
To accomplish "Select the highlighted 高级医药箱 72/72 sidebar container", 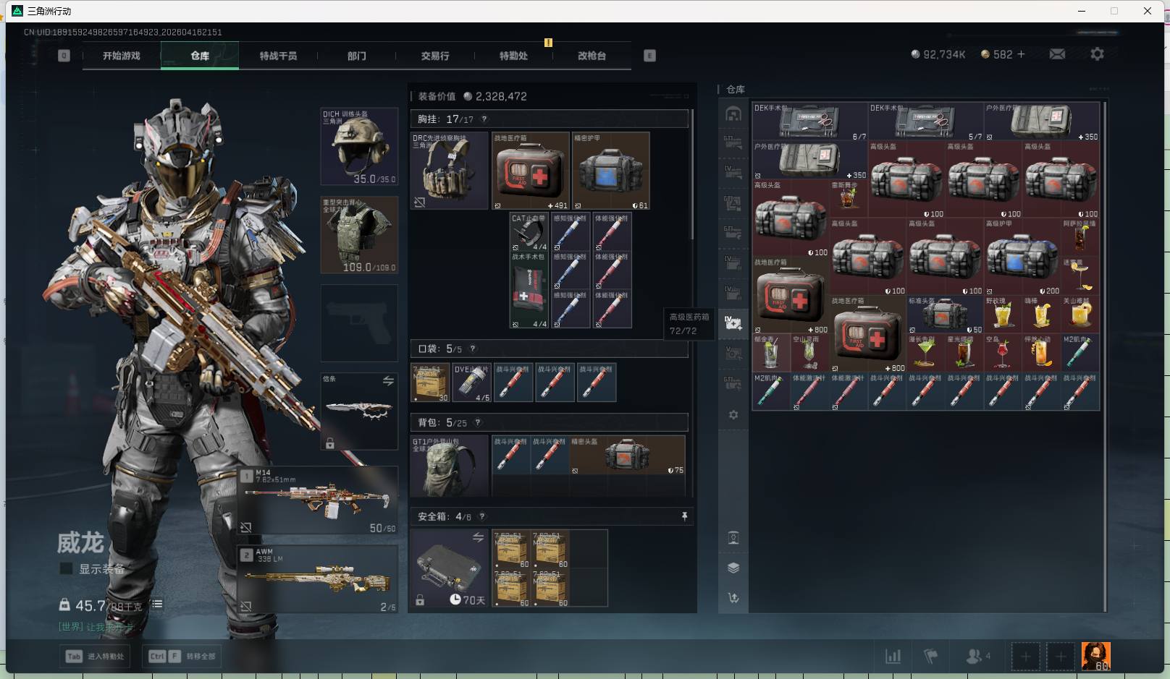I will click(x=733, y=323).
